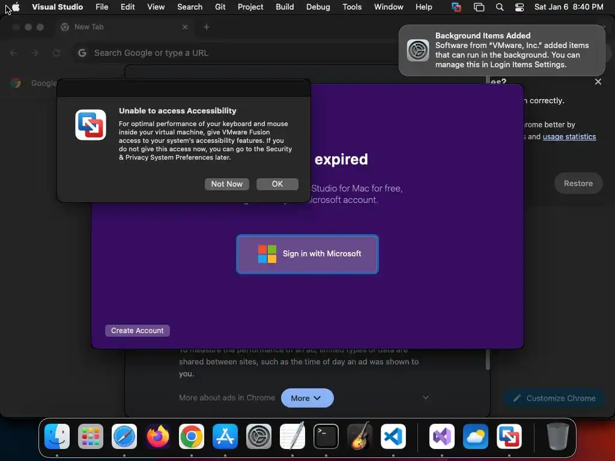Open the Apple menu

(16, 7)
